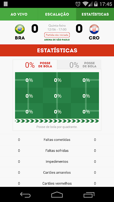
Task: Tap the Faltas cometidas row
Action: (x=57, y=140)
